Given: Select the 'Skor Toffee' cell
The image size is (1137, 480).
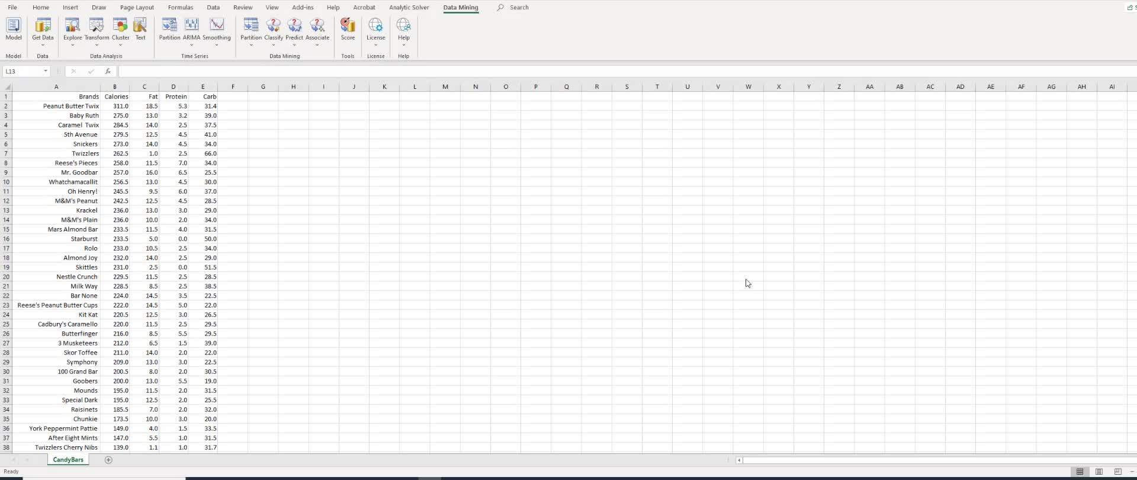Looking at the screenshot, I should tap(56, 353).
